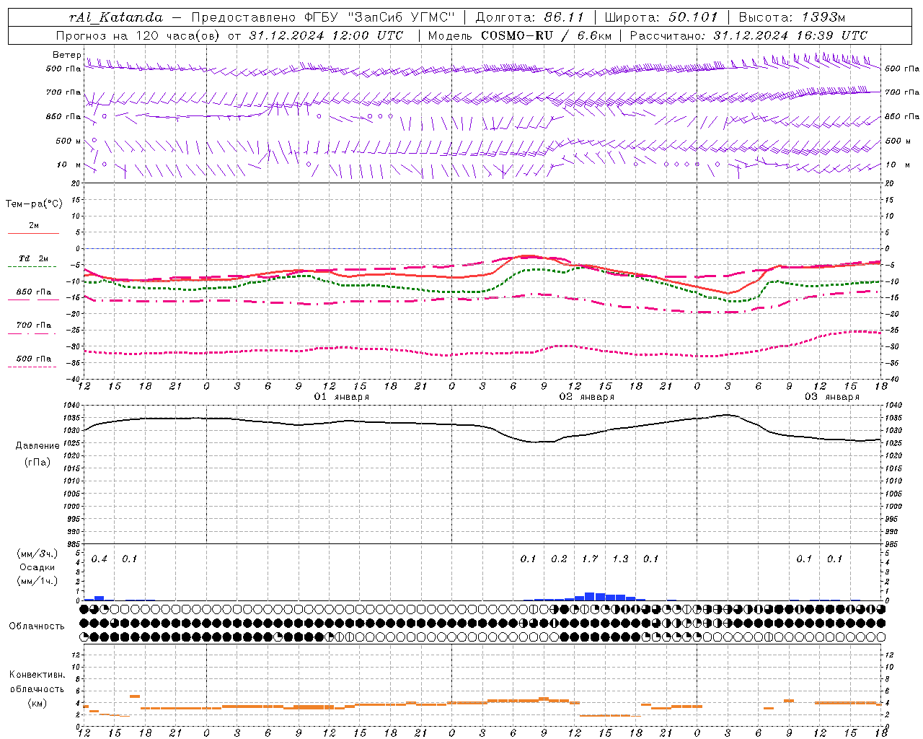
Task: Click the '(км)' unit under convective cloudiness
Action: point(37,703)
